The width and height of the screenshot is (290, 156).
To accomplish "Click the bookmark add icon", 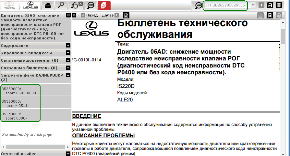I will 270,15.
